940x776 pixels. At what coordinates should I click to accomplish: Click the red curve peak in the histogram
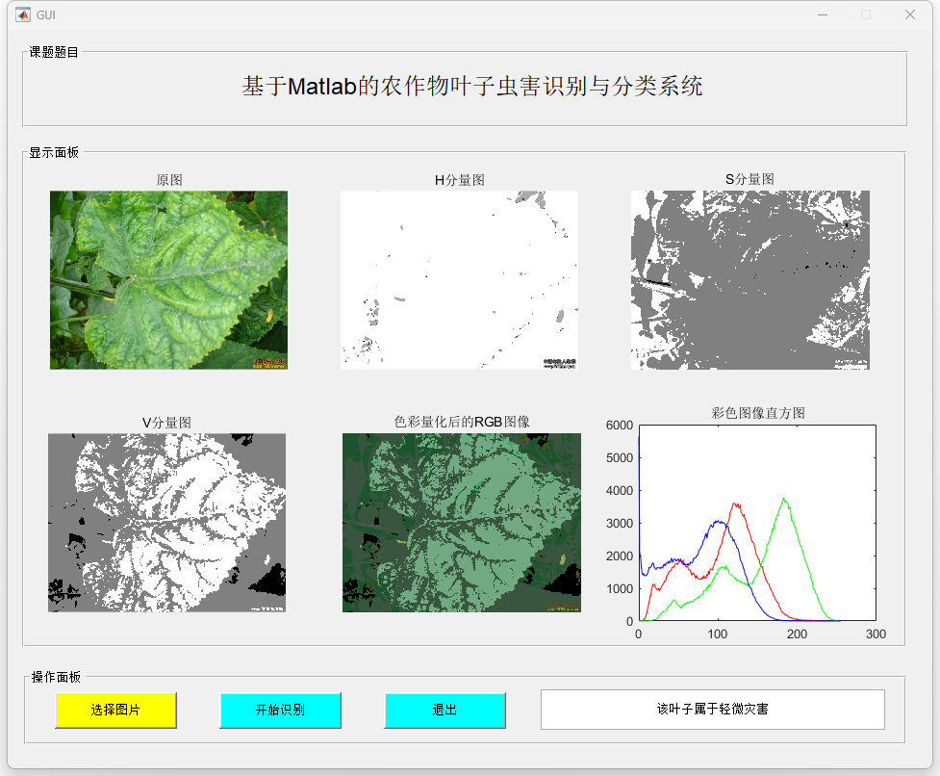tap(735, 504)
